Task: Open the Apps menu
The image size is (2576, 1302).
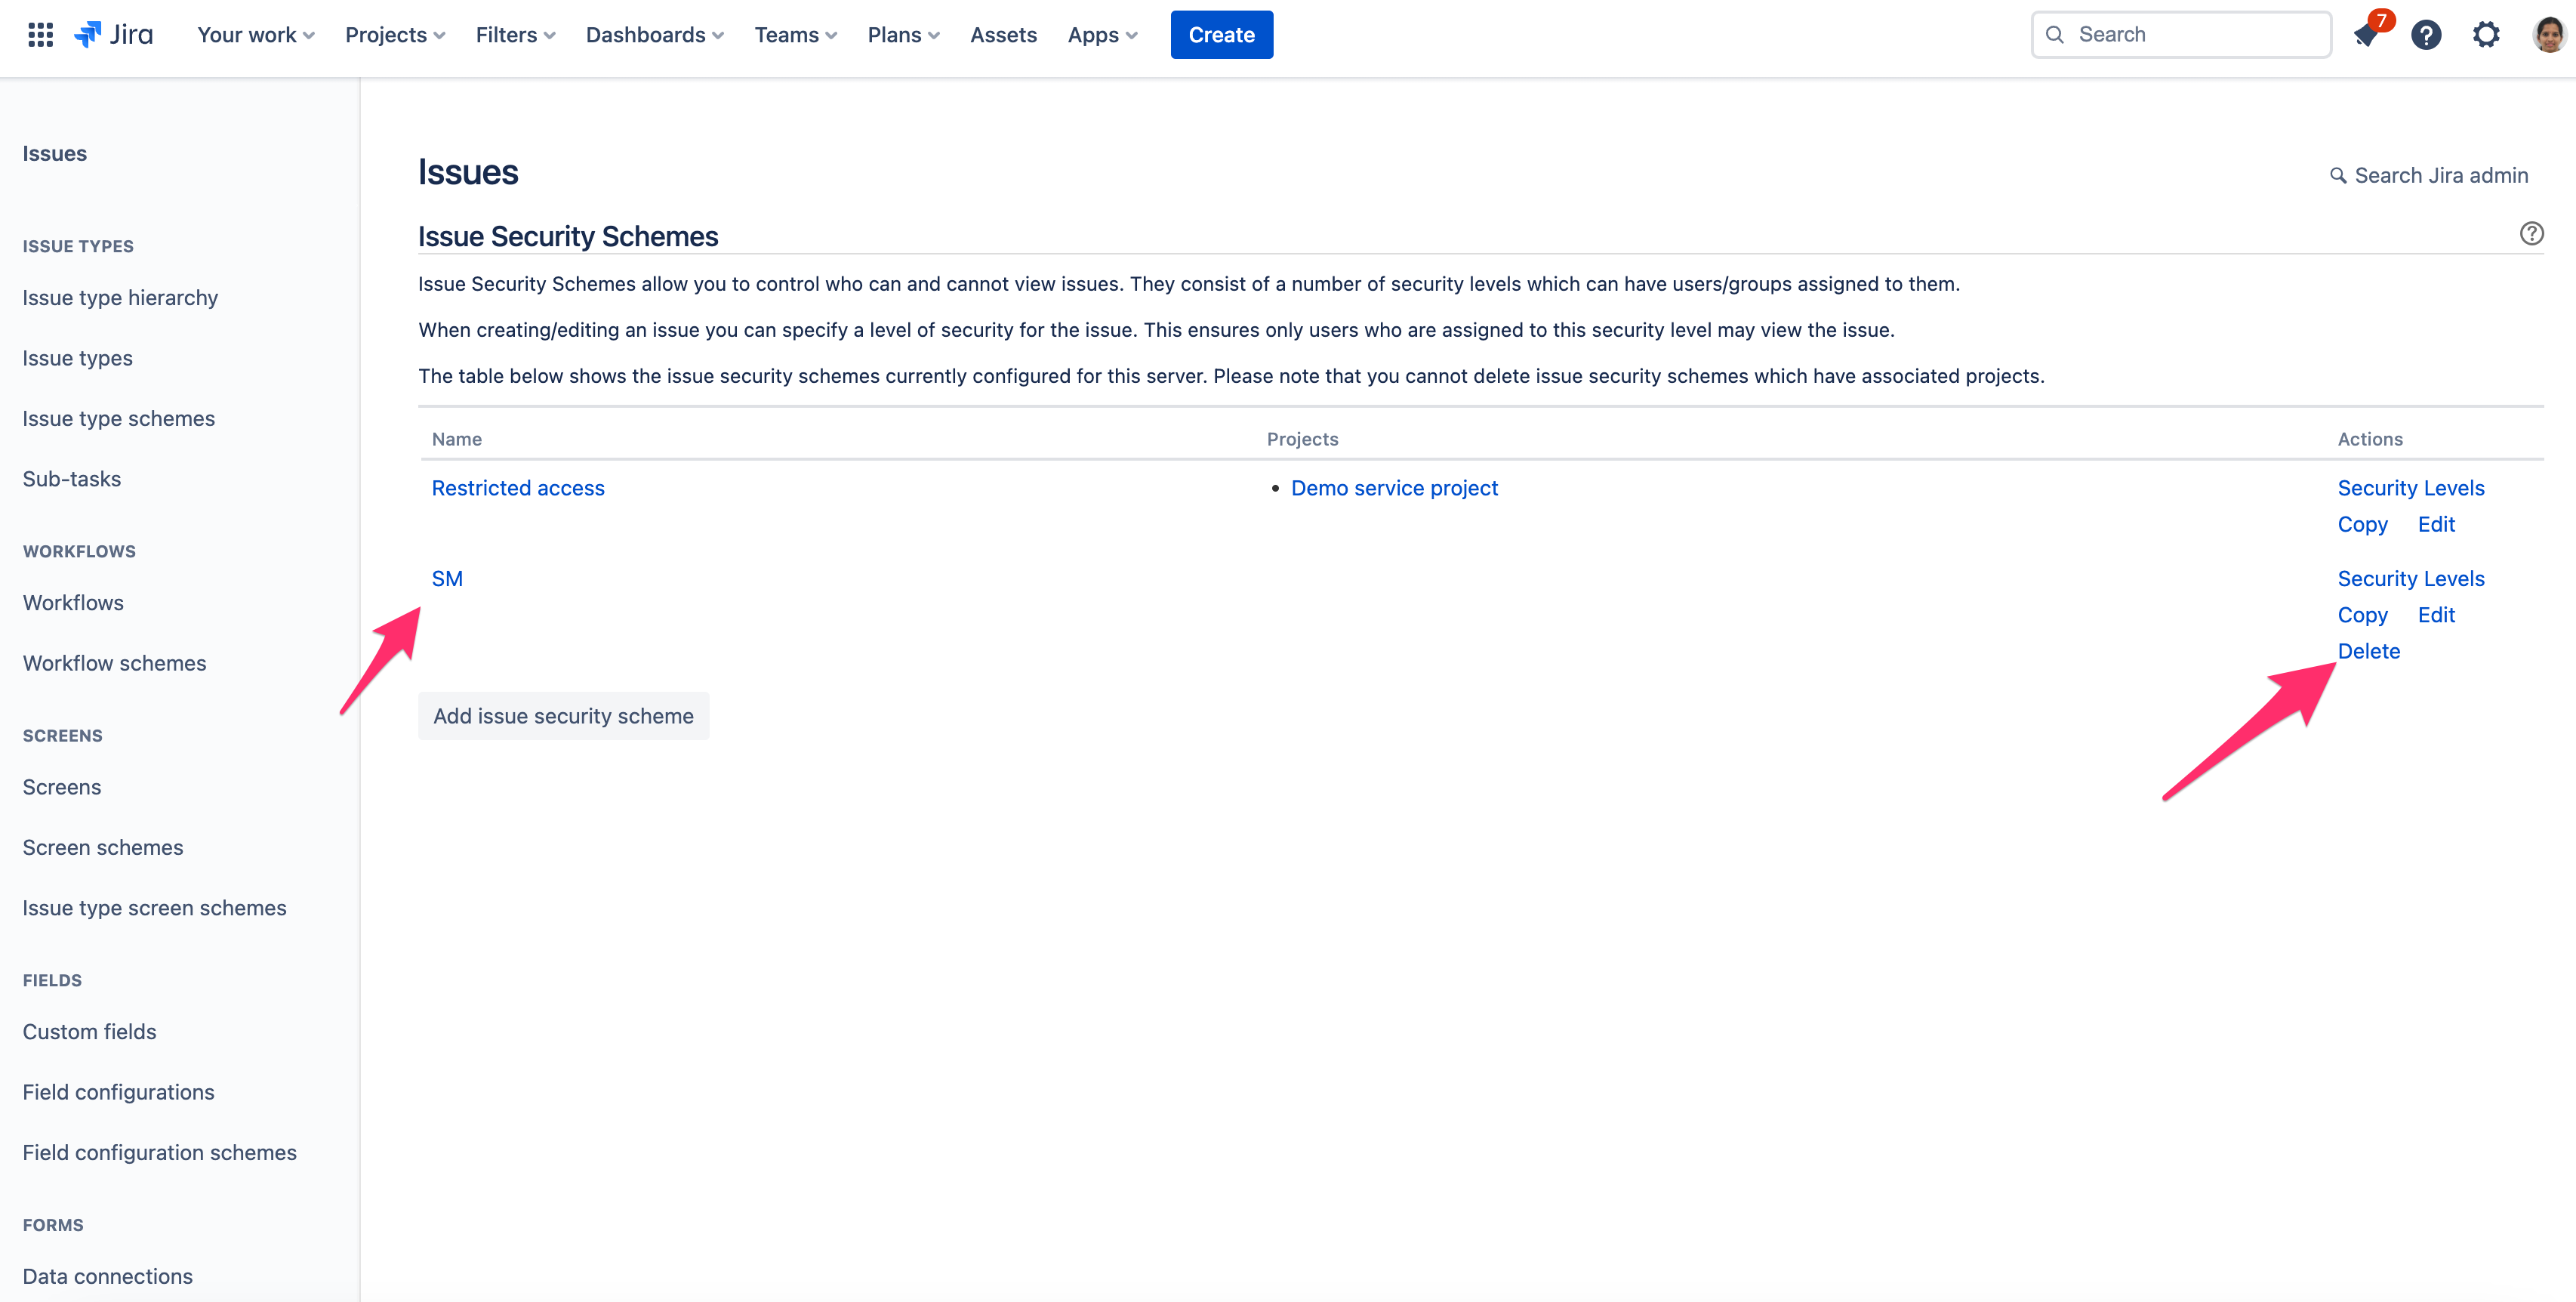Action: pyautogui.click(x=1102, y=35)
